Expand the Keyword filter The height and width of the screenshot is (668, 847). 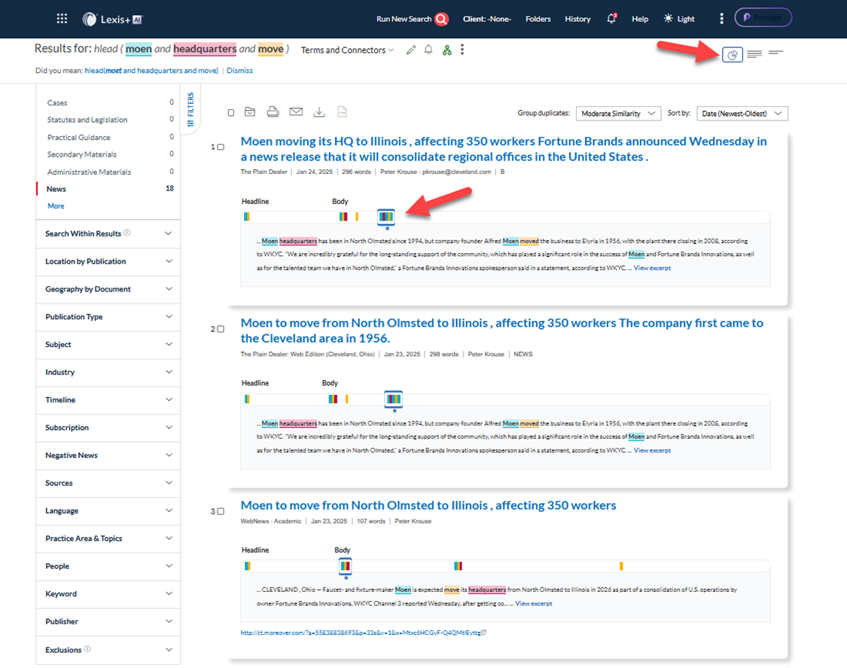108,594
